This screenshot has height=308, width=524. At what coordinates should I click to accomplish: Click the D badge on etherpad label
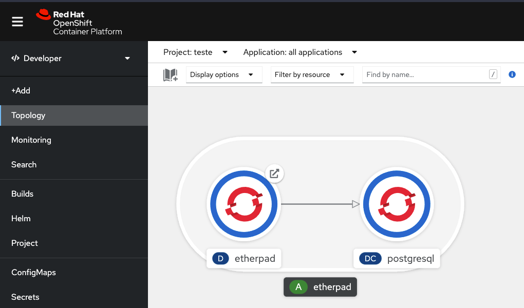pos(220,259)
